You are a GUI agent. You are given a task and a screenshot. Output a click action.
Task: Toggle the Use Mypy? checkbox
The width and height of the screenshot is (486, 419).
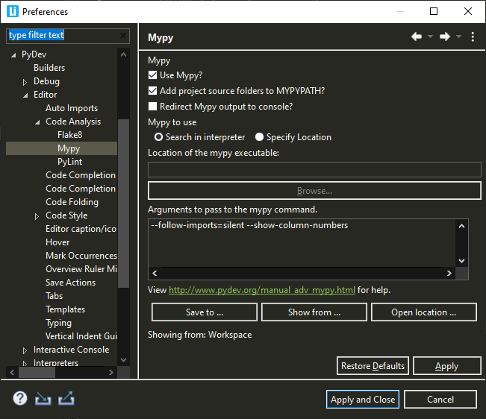[152, 75]
